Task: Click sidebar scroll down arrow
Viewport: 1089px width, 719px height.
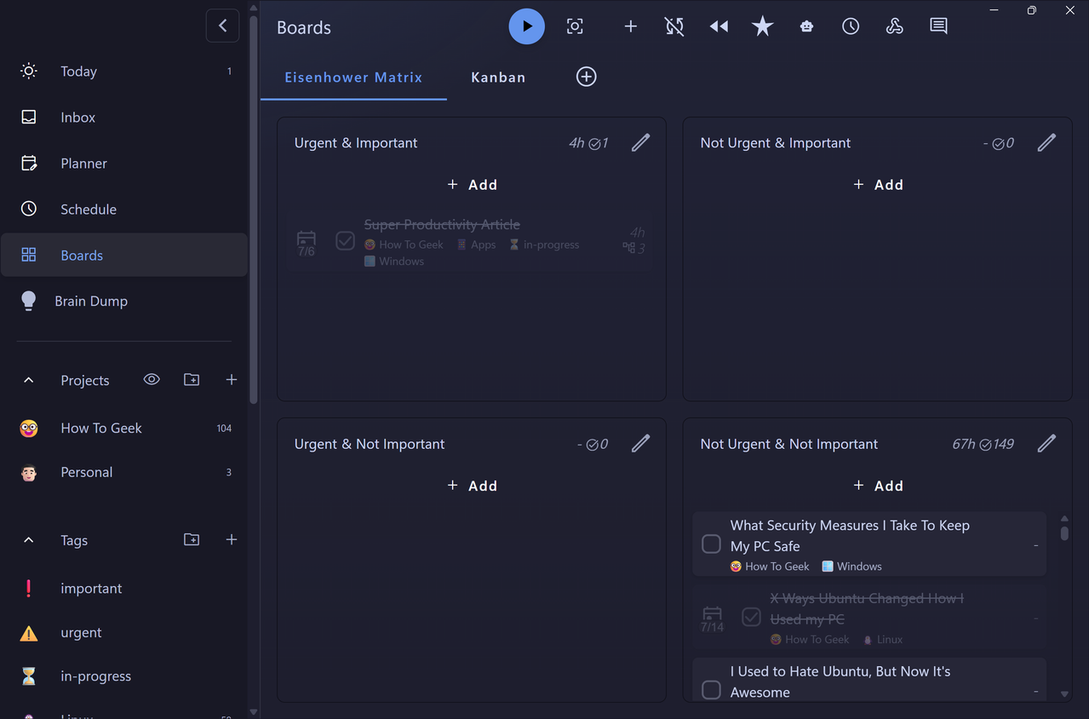Action: point(254,711)
